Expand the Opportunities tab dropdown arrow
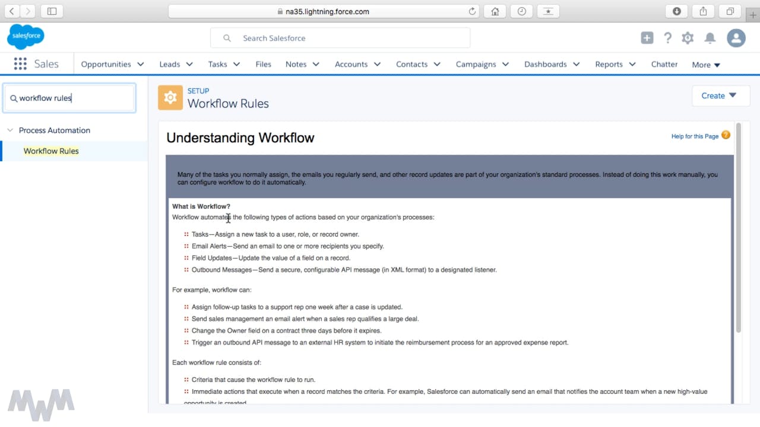This screenshot has height=427, width=760. click(141, 64)
